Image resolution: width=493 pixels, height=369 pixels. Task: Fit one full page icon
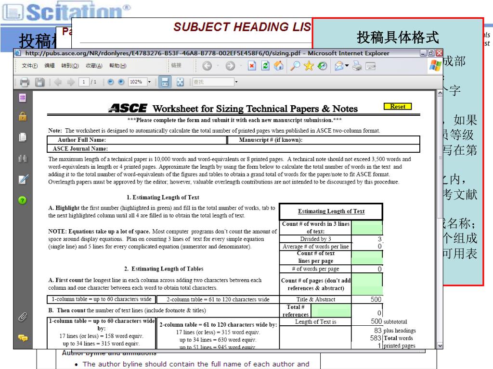pos(180,82)
